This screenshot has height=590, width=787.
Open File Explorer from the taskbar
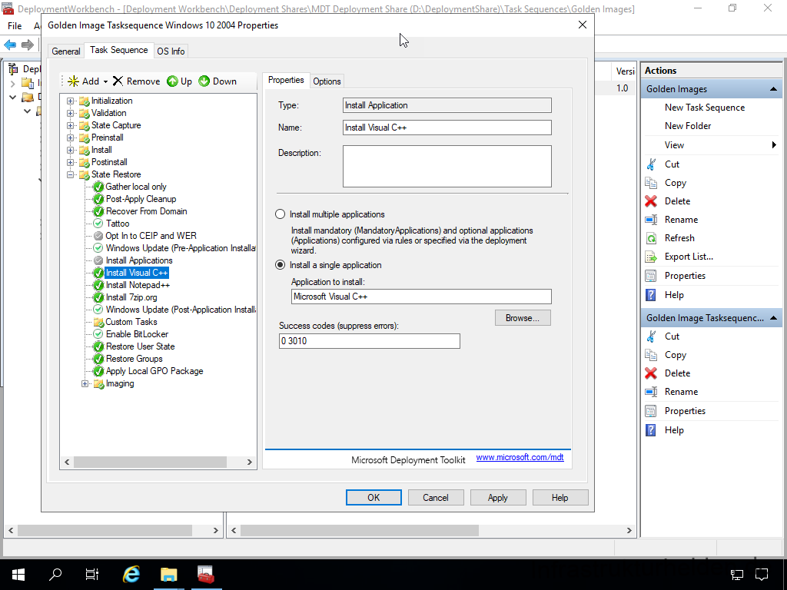pos(168,575)
